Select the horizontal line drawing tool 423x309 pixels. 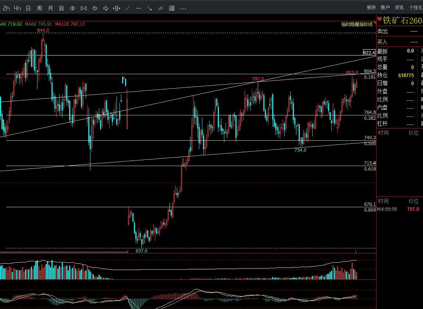point(139,8)
